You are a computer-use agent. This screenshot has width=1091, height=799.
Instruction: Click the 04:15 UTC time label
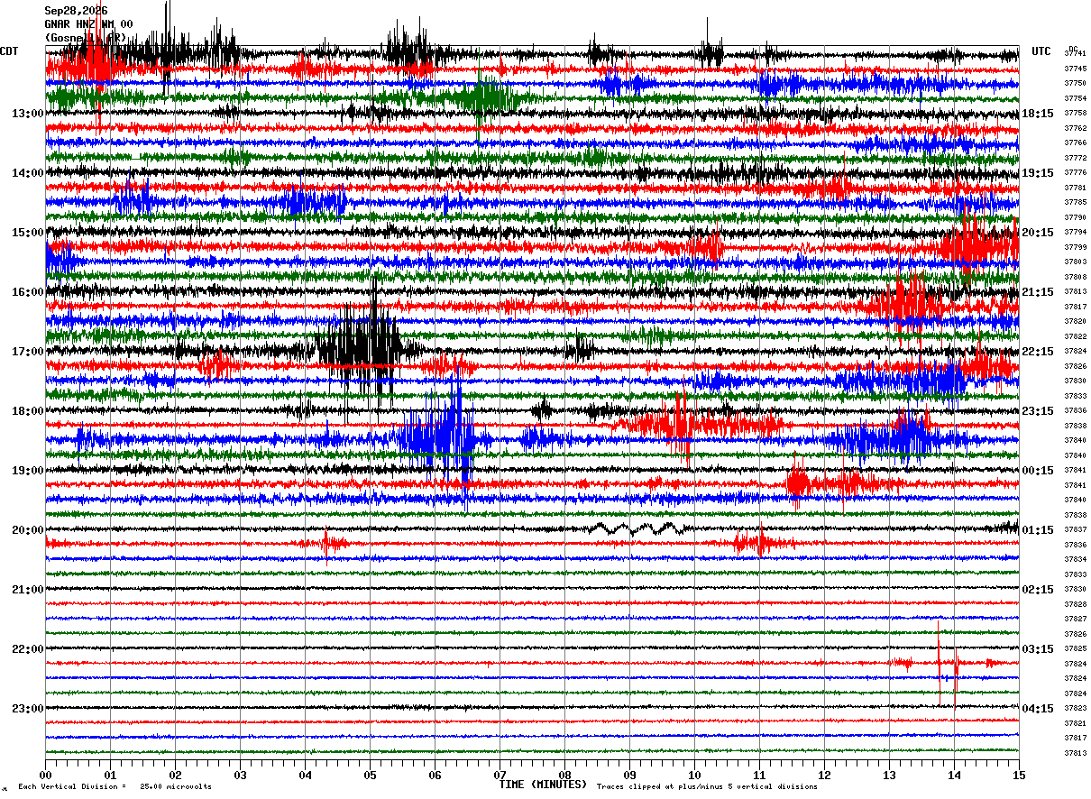coord(1038,709)
